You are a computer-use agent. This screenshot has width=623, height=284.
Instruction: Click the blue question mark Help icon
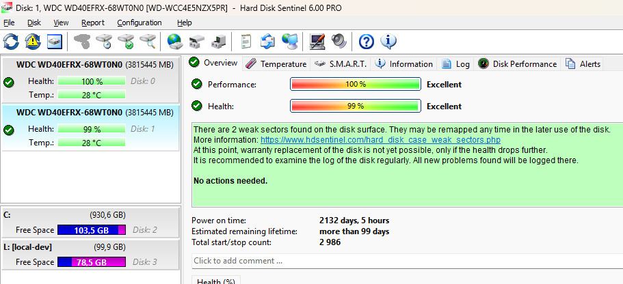367,42
